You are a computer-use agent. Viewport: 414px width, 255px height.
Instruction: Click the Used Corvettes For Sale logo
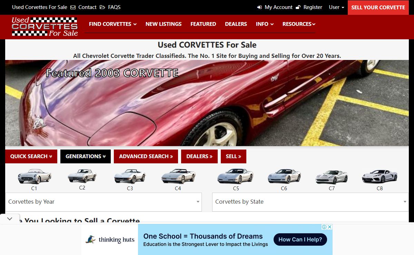tap(45, 27)
